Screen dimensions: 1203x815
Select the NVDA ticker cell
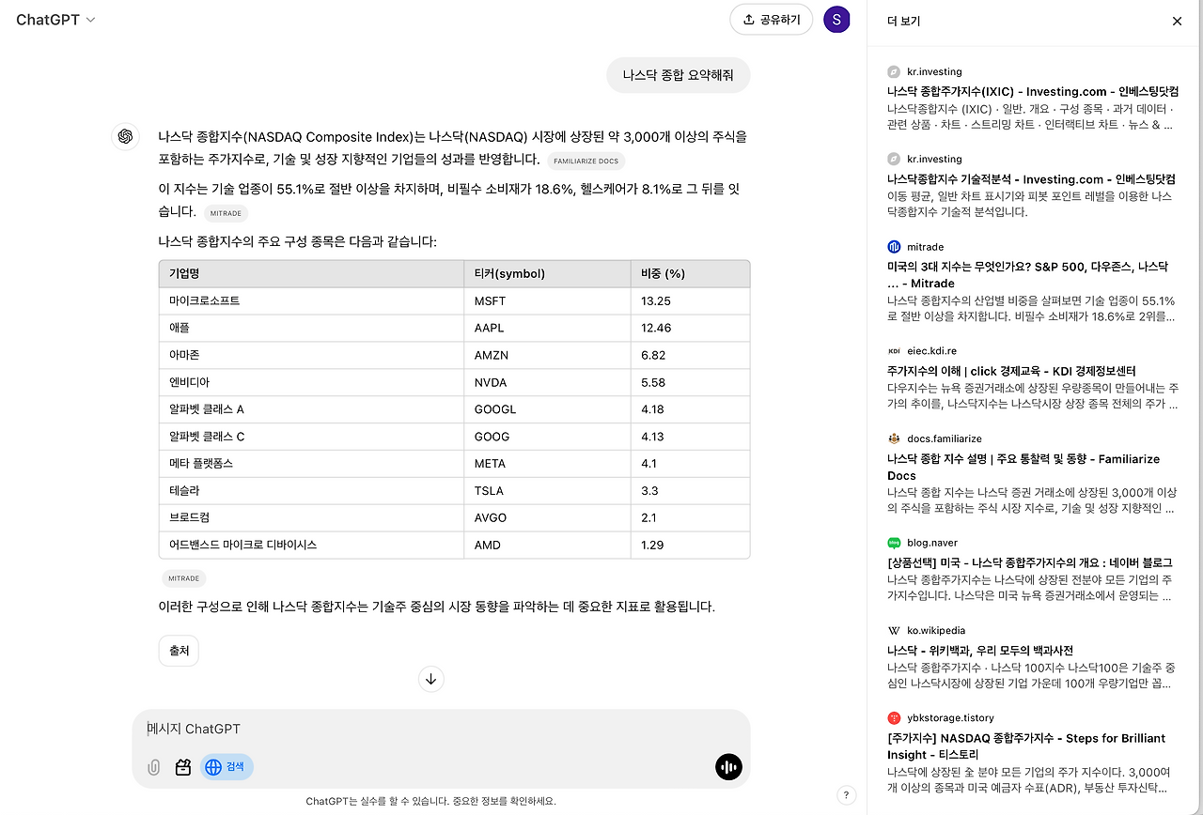click(x=547, y=383)
